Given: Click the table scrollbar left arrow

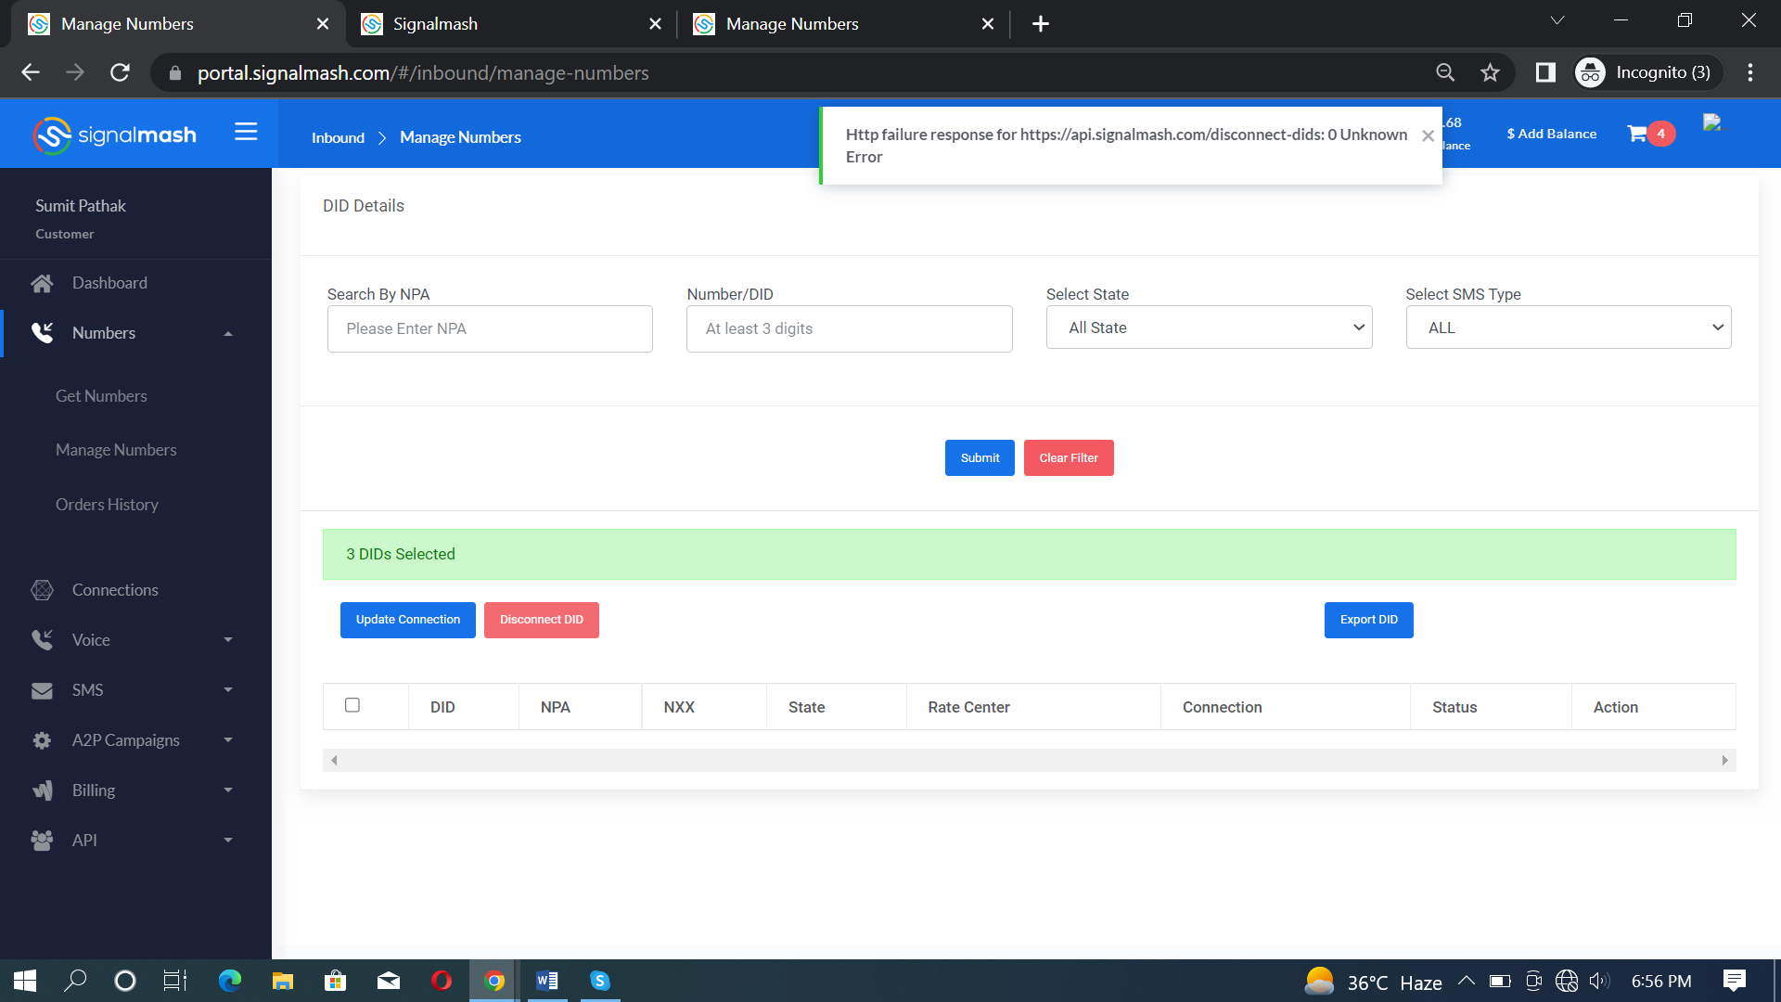Looking at the screenshot, I should point(334,761).
